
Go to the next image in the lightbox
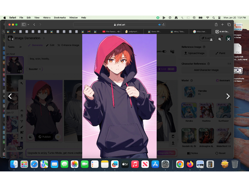(x=228, y=96)
